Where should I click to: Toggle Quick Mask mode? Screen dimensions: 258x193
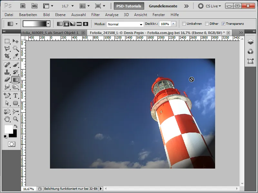(12, 144)
